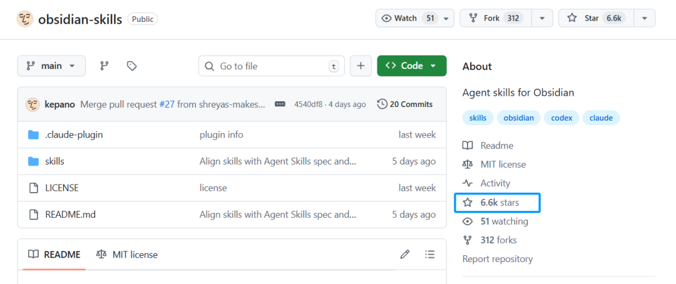This screenshot has width=676, height=284.
Task: View the 20 Commits history
Action: pyautogui.click(x=405, y=104)
